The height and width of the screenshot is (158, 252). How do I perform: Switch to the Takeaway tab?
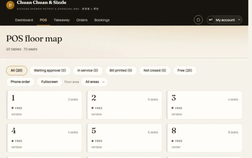[62, 20]
